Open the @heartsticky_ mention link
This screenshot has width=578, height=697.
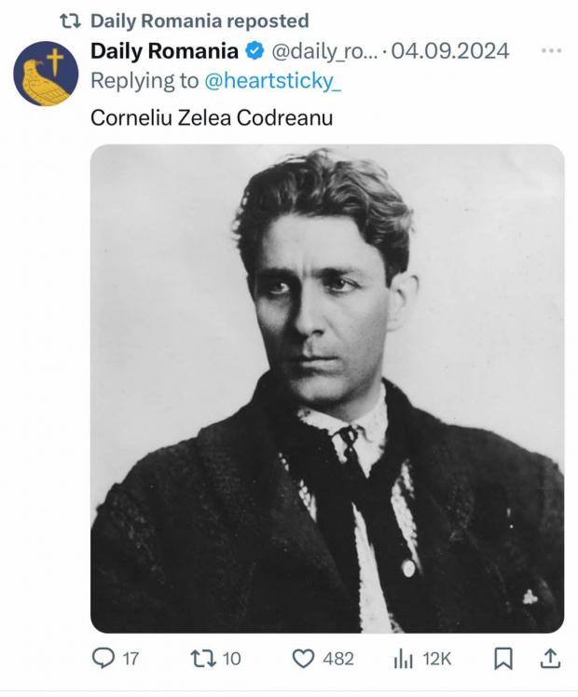(x=273, y=81)
